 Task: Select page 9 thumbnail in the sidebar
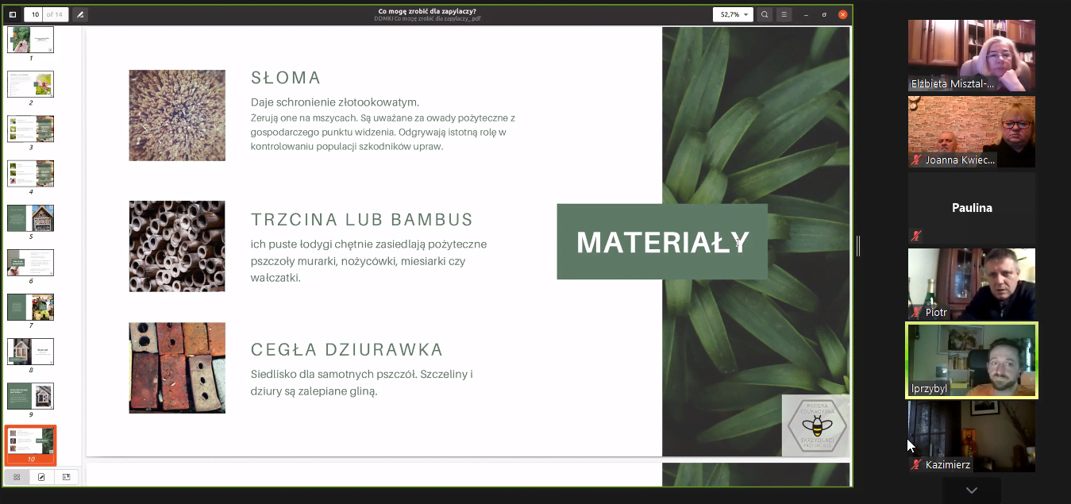31,395
